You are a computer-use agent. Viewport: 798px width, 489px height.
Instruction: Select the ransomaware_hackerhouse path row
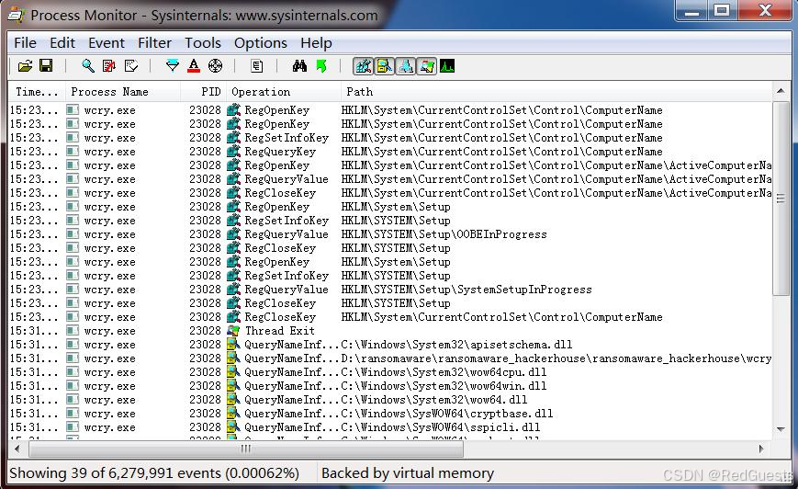[x=390, y=358]
